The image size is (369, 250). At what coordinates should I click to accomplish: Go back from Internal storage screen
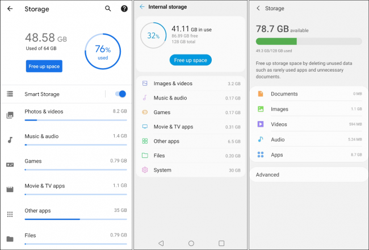[142, 7]
